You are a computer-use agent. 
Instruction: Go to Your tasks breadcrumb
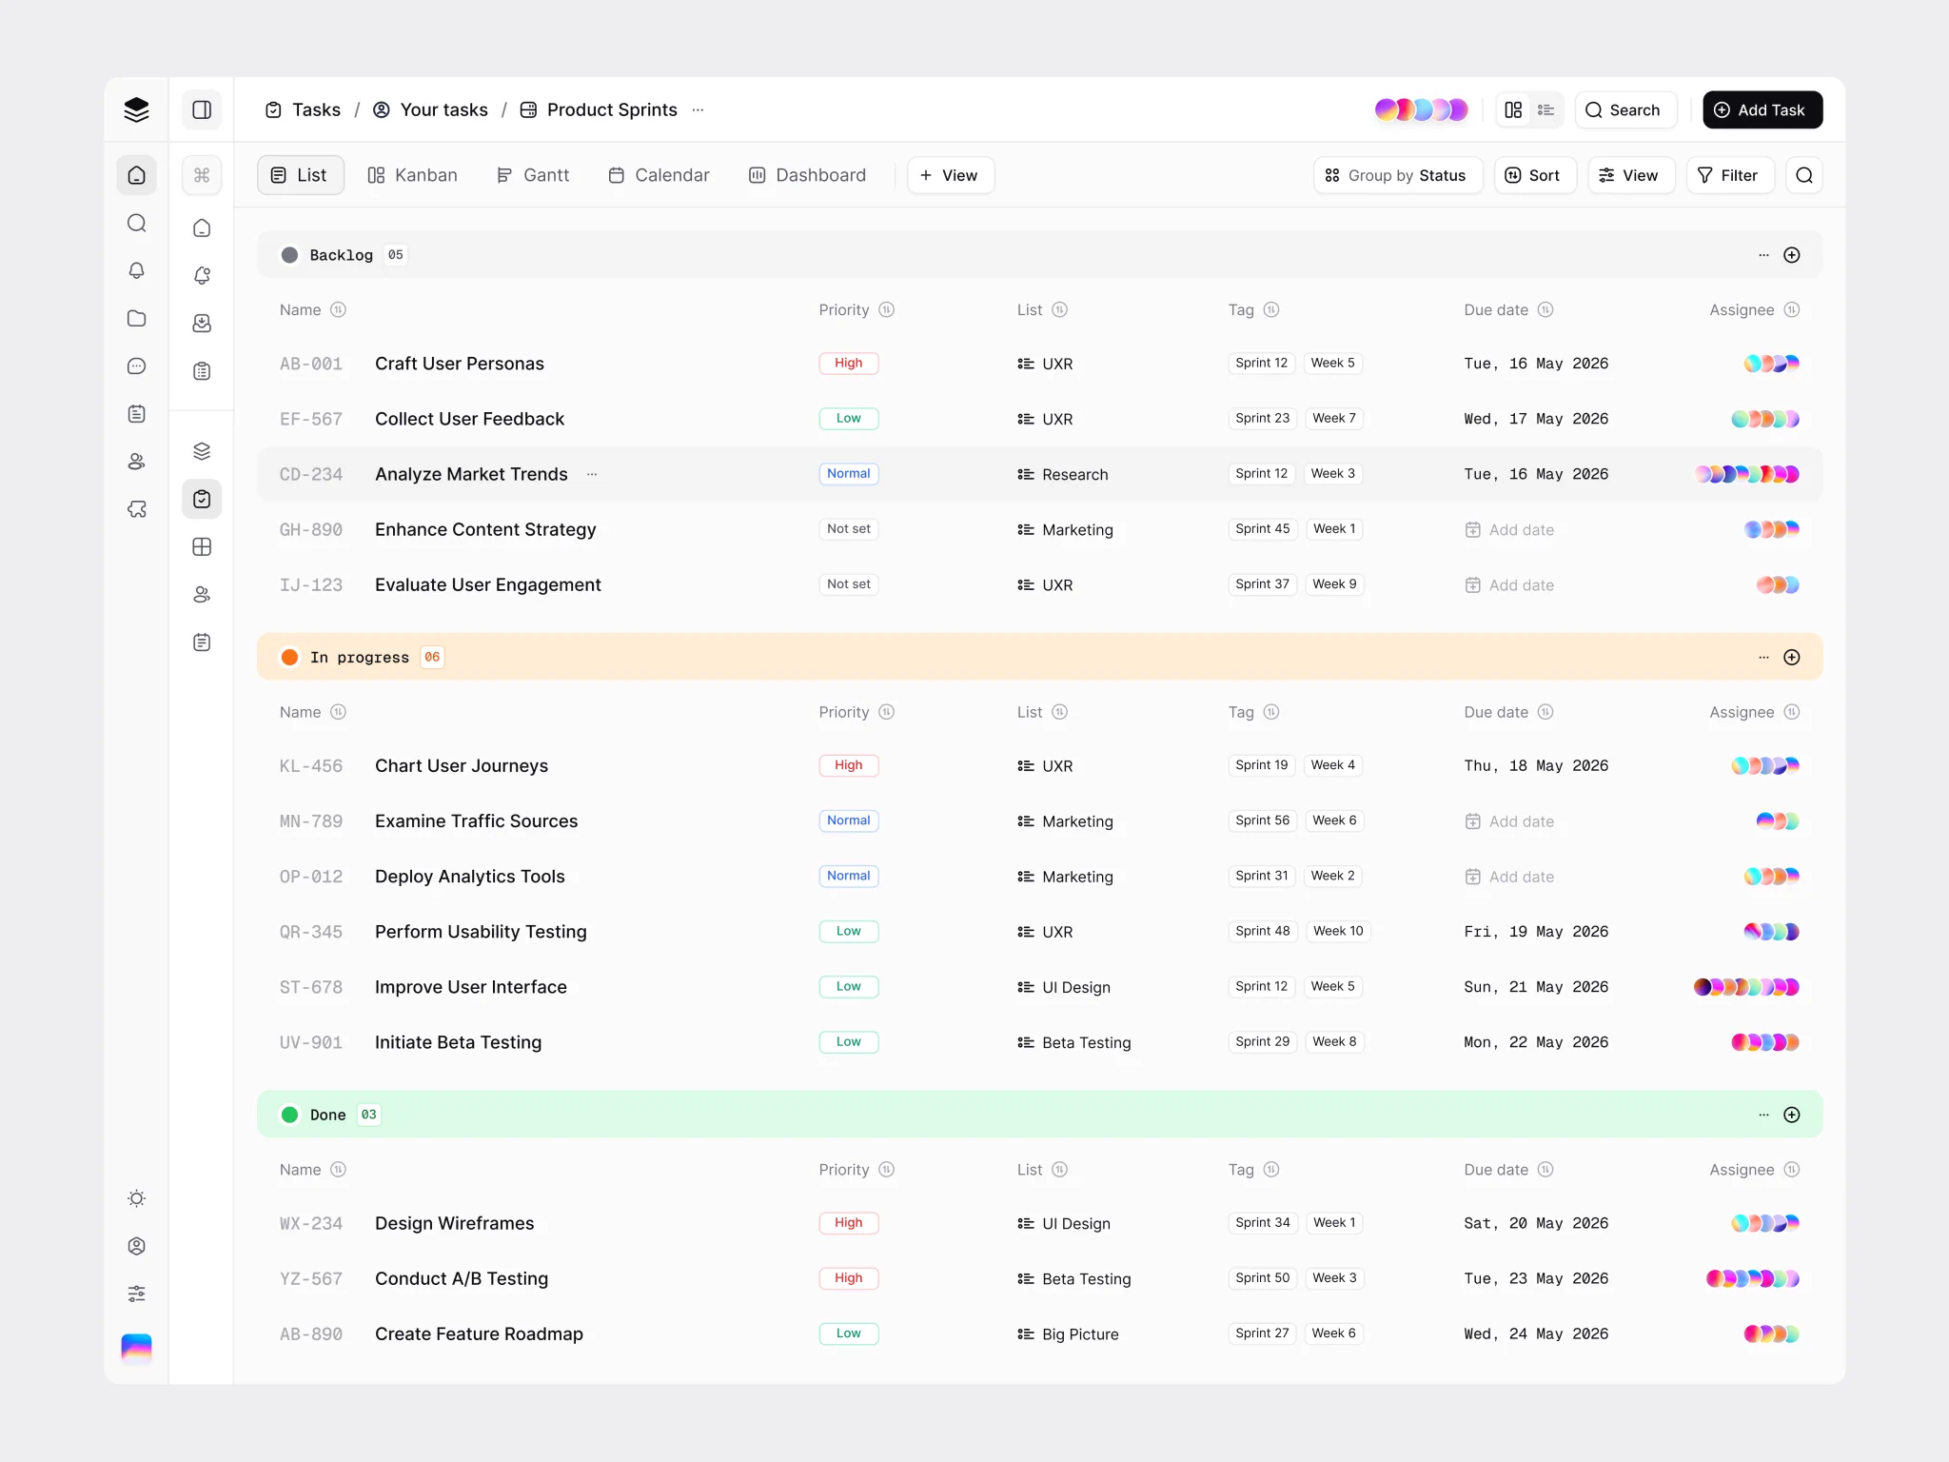coord(430,109)
